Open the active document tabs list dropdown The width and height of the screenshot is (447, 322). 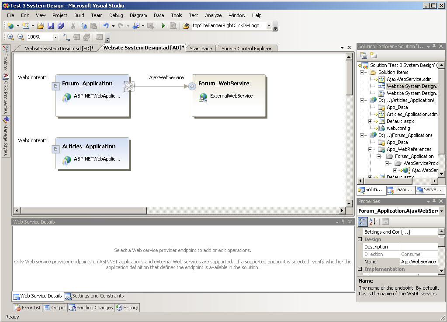[x=342, y=48]
